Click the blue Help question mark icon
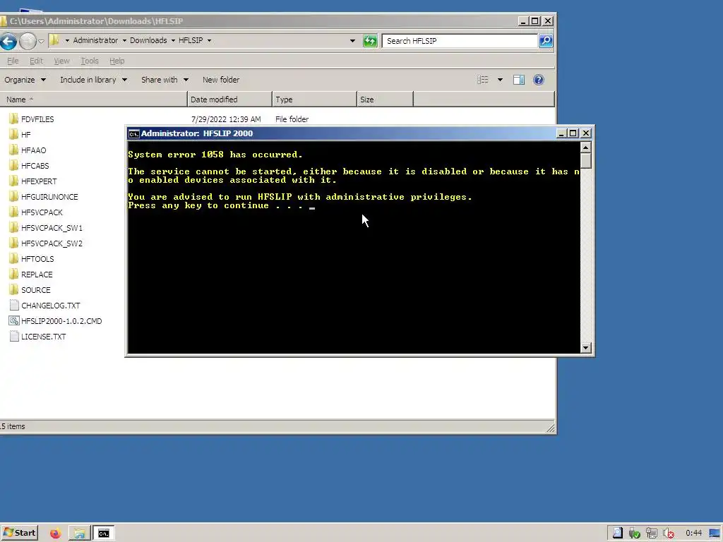 [x=538, y=80]
